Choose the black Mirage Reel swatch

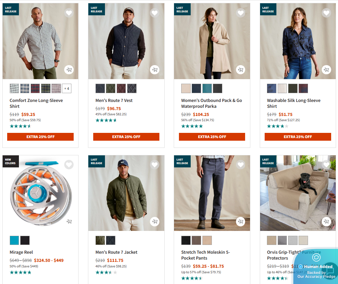click(25, 240)
